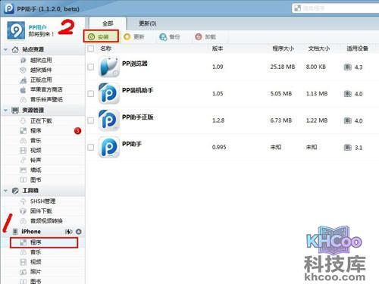Screen dimensions: 379x284
Task: Select 照片 photos under iPhone
Action: [x=36, y=272]
